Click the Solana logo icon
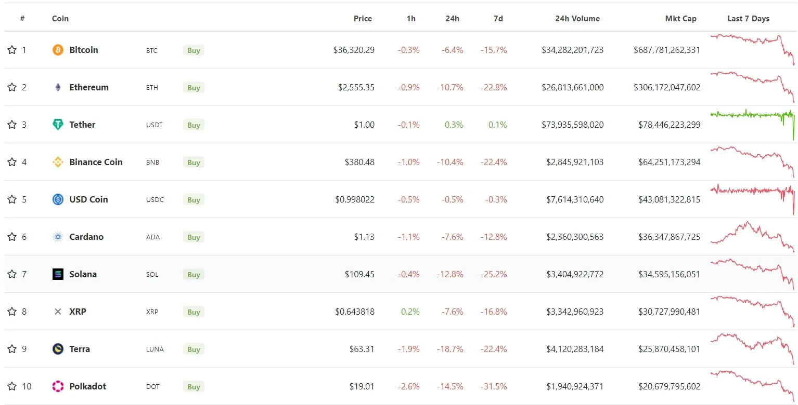Viewport: 798px width, 405px height. 58,274
